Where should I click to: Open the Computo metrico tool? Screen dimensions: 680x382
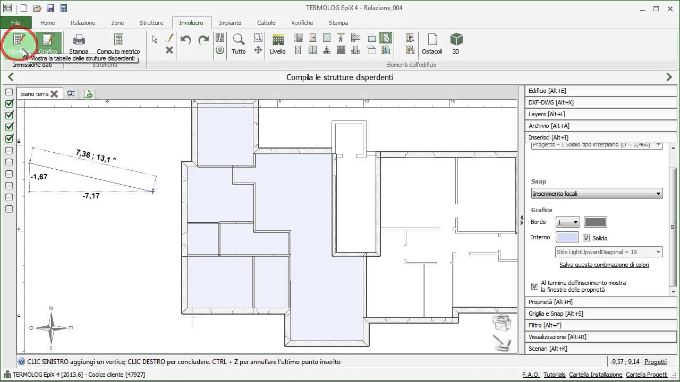[x=118, y=45]
